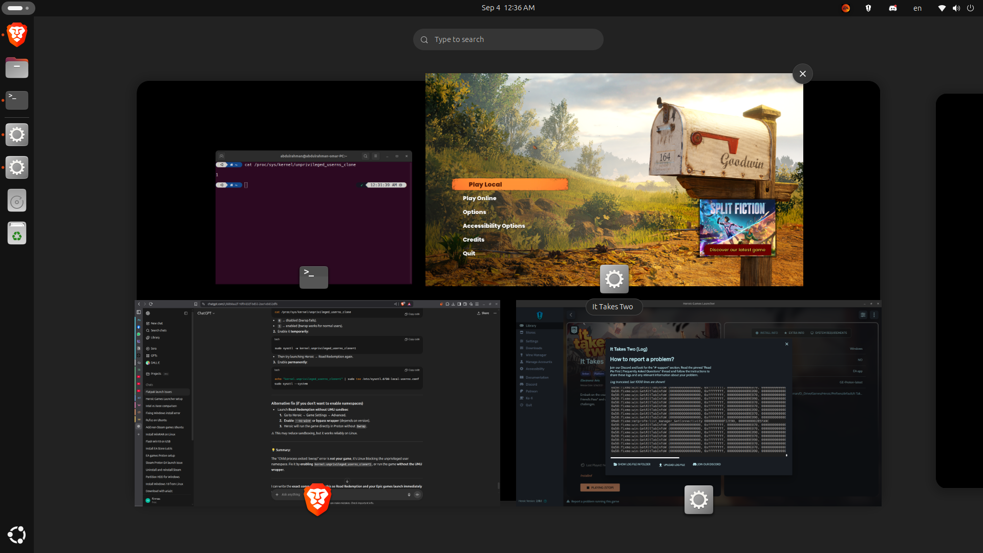Image resolution: width=983 pixels, height=553 pixels.
Task: Show Applications grid via Ubuntu logo
Action: coord(17,535)
